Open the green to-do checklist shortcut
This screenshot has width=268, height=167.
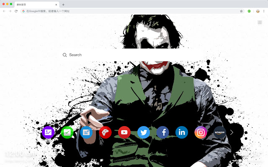pyautogui.click(x=67, y=132)
